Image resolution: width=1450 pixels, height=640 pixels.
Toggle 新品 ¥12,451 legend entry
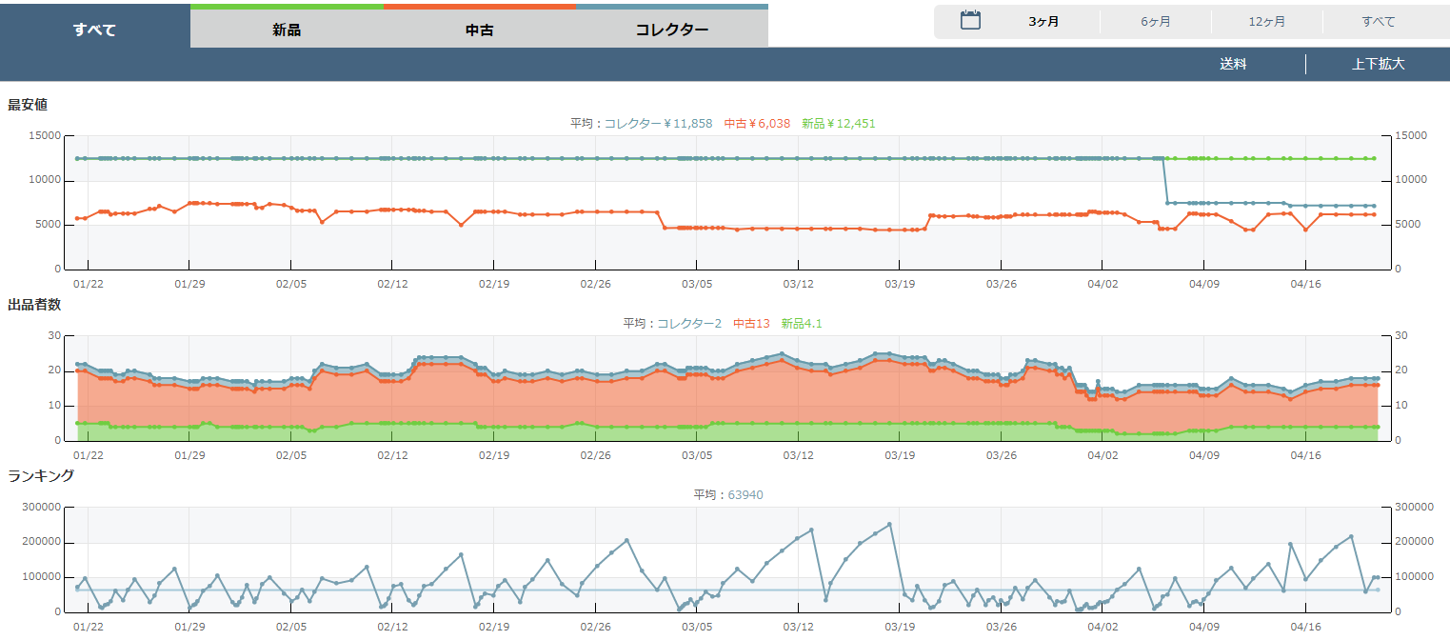click(x=838, y=123)
